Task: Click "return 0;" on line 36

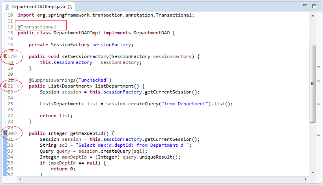Action: tap(63, 169)
